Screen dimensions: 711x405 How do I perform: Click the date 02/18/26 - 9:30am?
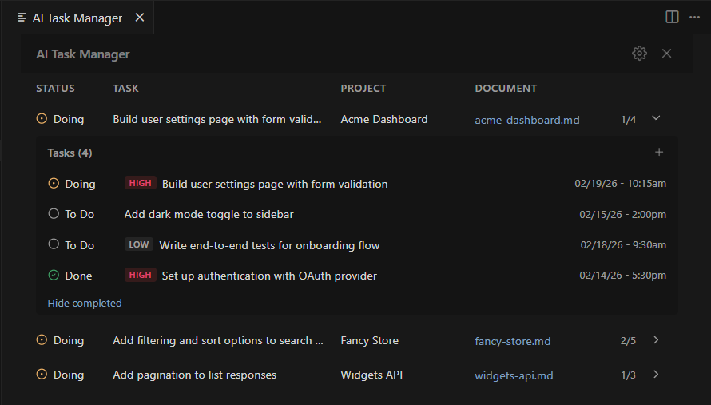click(623, 245)
